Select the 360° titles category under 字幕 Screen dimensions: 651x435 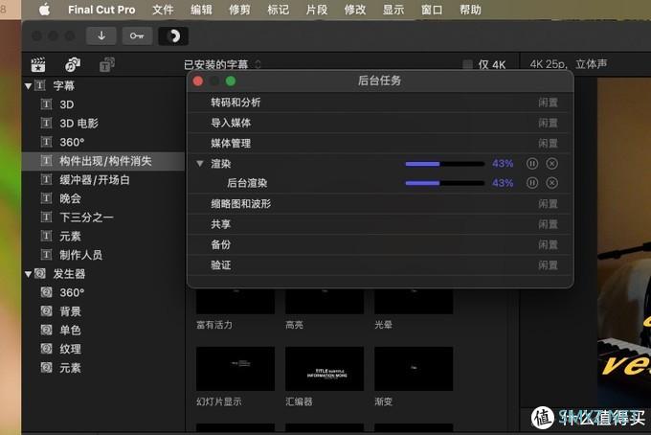tap(103, 142)
